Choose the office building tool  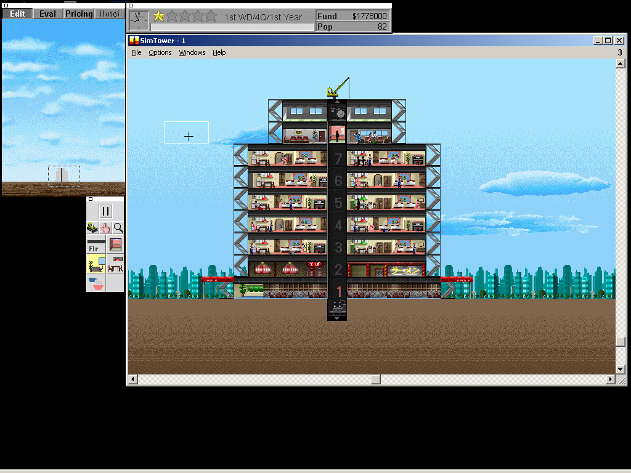[96, 264]
